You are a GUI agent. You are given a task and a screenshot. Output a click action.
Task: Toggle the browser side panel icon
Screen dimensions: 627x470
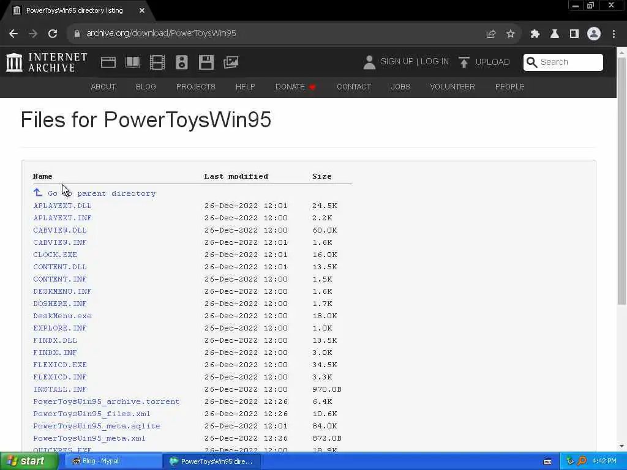point(574,34)
